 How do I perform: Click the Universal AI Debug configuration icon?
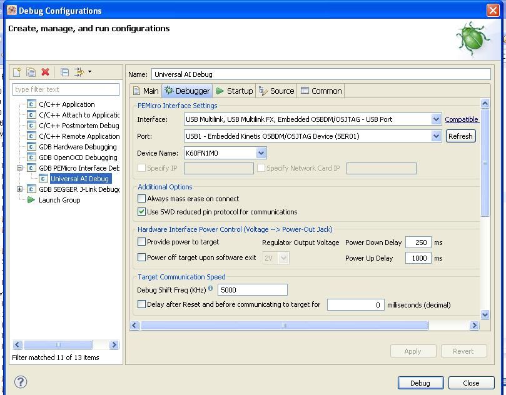(x=43, y=179)
